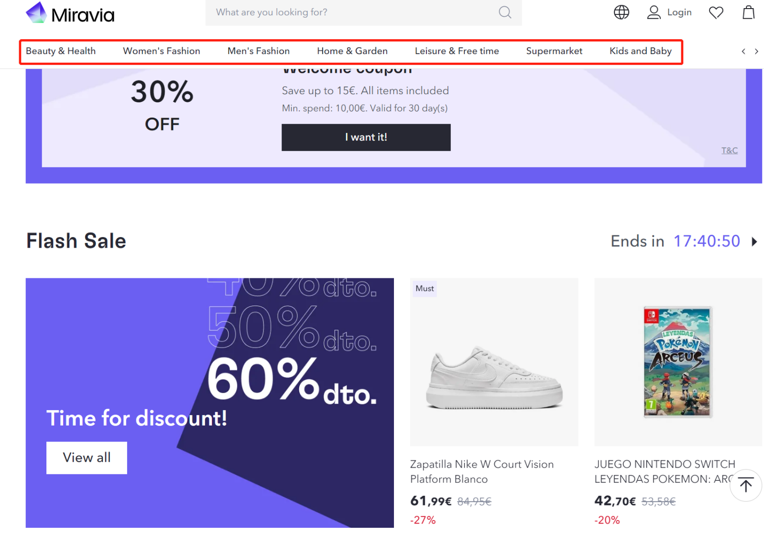Open the shopping bag cart
This screenshot has width=764, height=535.
pyautogui.click(x=748, y=12)
